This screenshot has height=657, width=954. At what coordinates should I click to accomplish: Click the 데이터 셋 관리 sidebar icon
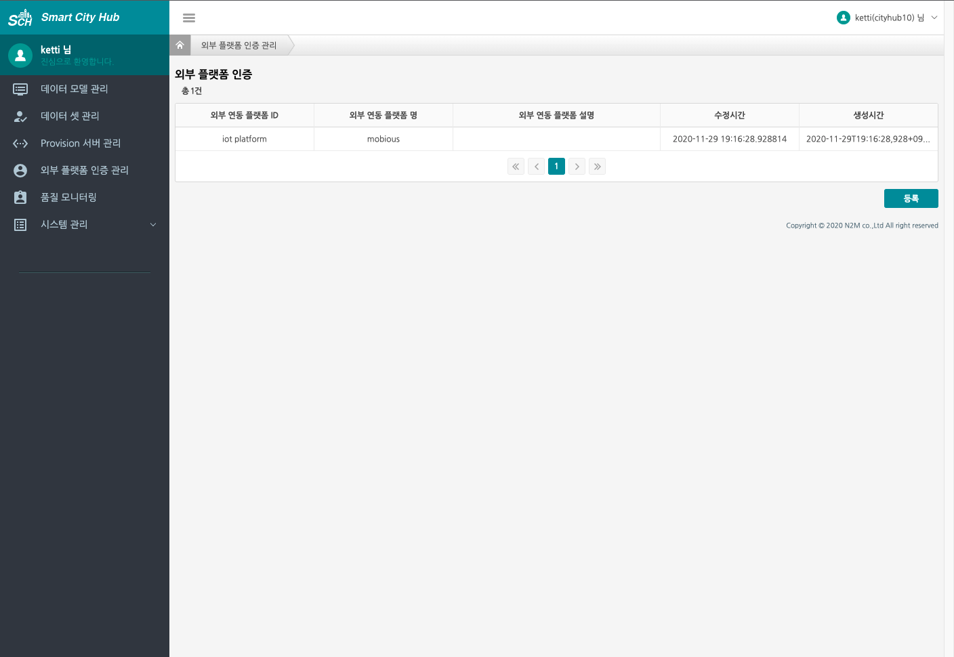click(x=20, y=116)
